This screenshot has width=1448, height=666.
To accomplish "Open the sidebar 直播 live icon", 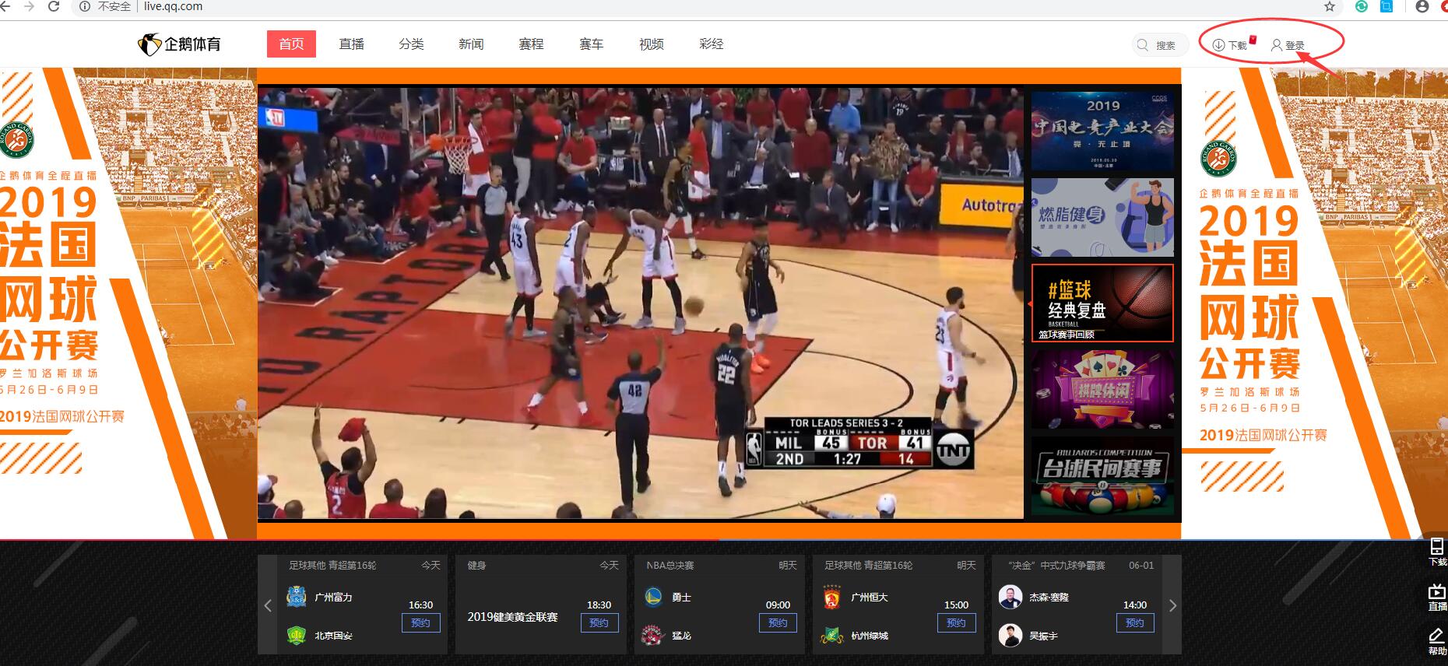I will (1437, 597).
